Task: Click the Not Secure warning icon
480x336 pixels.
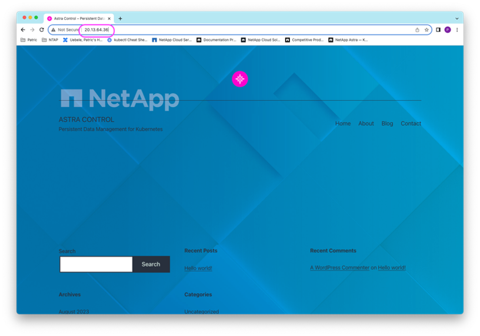Action: click(x=54, y=29)
